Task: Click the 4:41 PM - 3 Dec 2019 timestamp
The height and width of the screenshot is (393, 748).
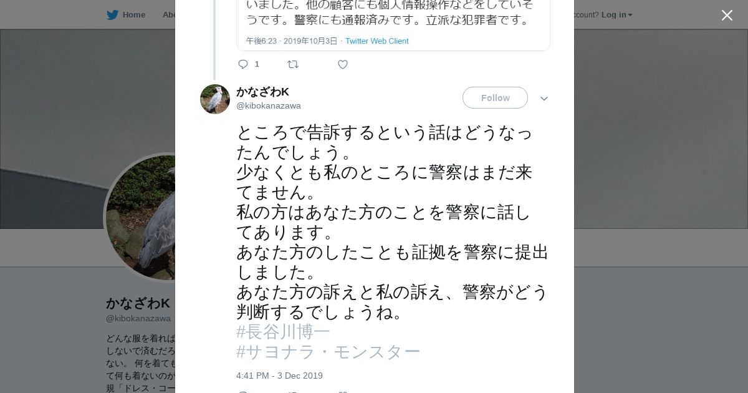Action: pyautogui.click(x=279, y=376)
